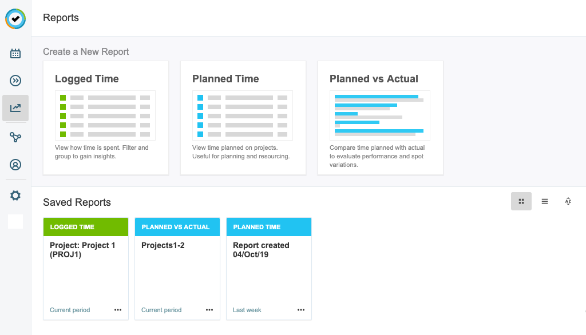Create a new Logged Time report
Screen dimensions: 586x335
(106, 117)
